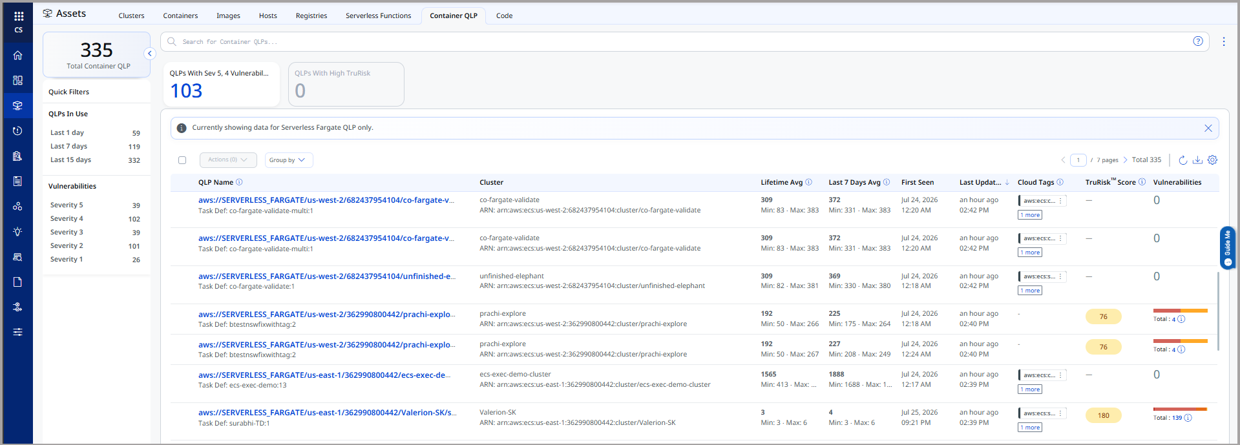
Task: Refresh the QLP table
Action: pos(1183,160)
